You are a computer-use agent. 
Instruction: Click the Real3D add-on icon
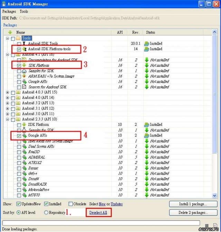click(24, 152)
